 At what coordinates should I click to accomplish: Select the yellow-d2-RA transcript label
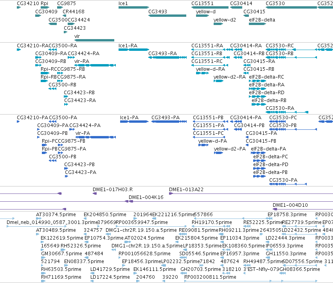(x=230, y=77)
